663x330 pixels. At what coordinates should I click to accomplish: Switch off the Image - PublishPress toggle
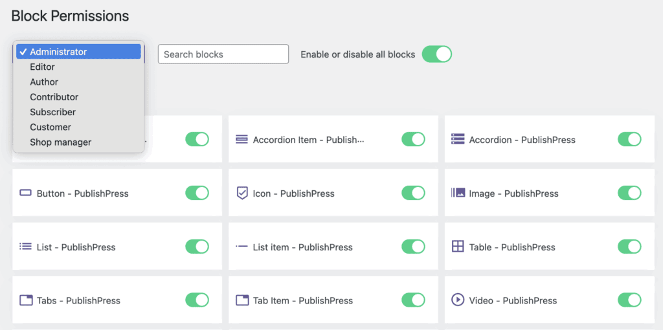(x=629, y=193)
